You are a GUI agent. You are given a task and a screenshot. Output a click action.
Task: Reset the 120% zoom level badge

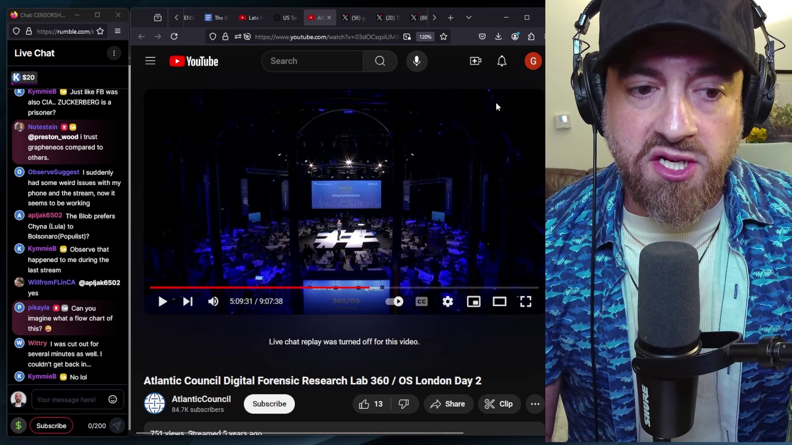click(425, 37)
